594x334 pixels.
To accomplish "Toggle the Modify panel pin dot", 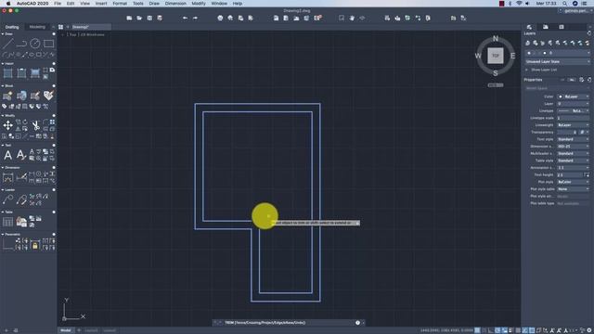I will click(x=54, y=115).
